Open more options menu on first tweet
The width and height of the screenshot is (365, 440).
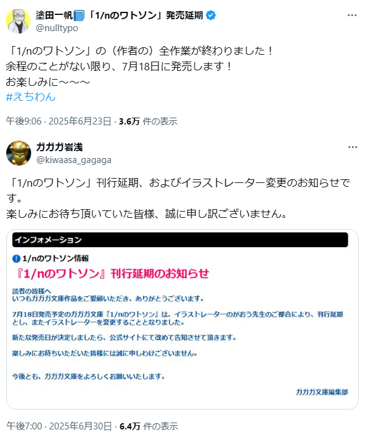tap(352, 15)
